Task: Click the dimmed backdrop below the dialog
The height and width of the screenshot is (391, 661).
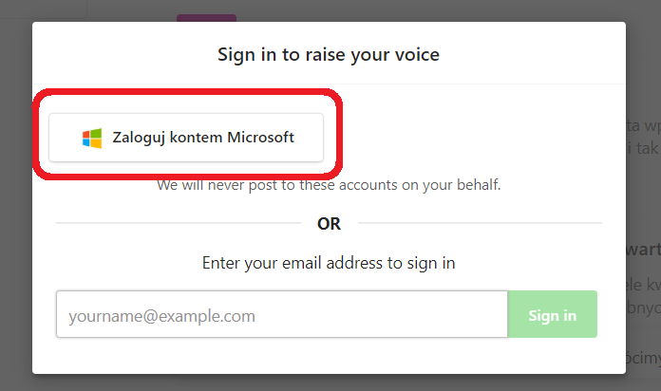Action: click(329, 382)
